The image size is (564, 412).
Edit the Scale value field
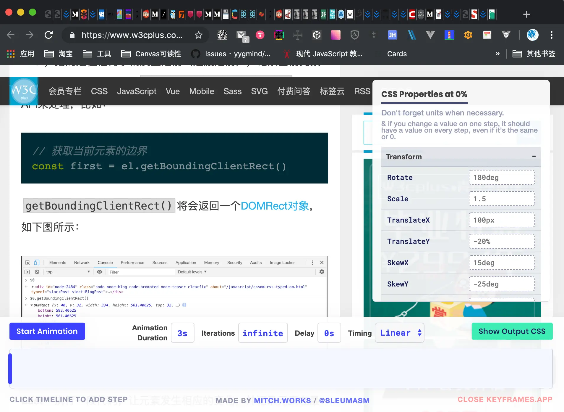[502, 199]
